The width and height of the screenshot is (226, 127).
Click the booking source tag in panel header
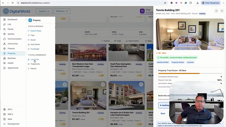(202, 13)
